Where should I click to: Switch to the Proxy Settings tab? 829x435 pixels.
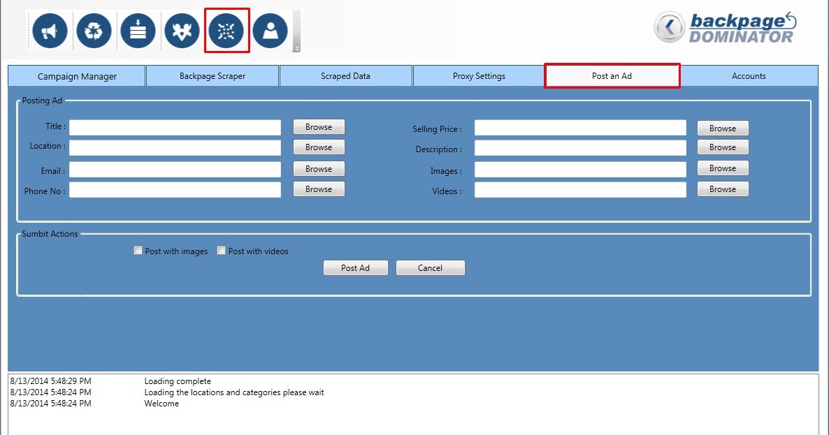[x=477, y=75]
